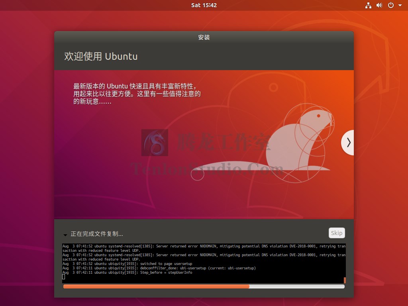Expand the system menu dropdown arrow

(400, 5)
